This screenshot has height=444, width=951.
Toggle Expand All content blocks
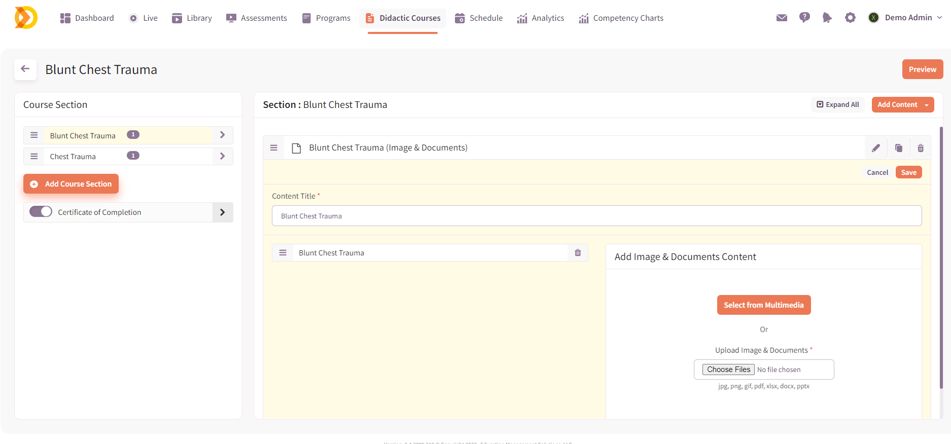click(x=837, y=104)
